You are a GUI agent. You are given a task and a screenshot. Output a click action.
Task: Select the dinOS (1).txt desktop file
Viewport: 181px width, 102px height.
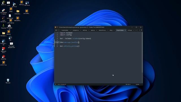pyautogui.click(x=10, y=16)
